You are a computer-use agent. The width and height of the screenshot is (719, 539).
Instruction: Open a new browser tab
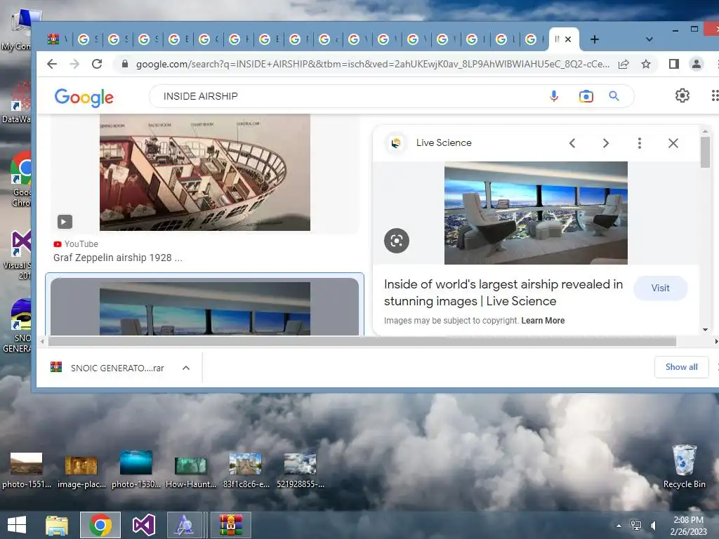click(594, 39)
